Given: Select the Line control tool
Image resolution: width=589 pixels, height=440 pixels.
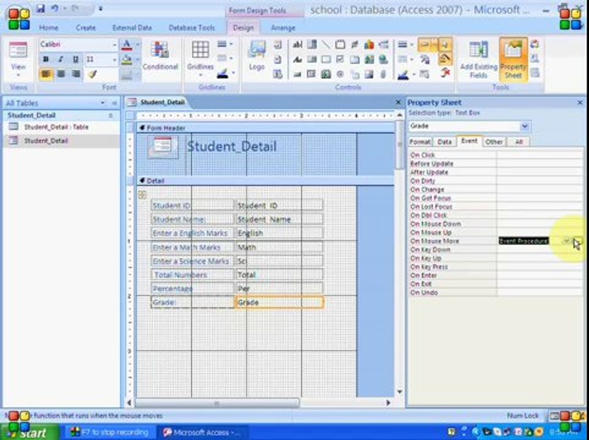Looking at the screenshot, I should (326, 45).
